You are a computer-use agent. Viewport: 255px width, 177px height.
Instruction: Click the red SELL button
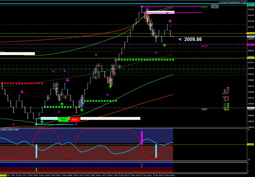coord(75,119)
